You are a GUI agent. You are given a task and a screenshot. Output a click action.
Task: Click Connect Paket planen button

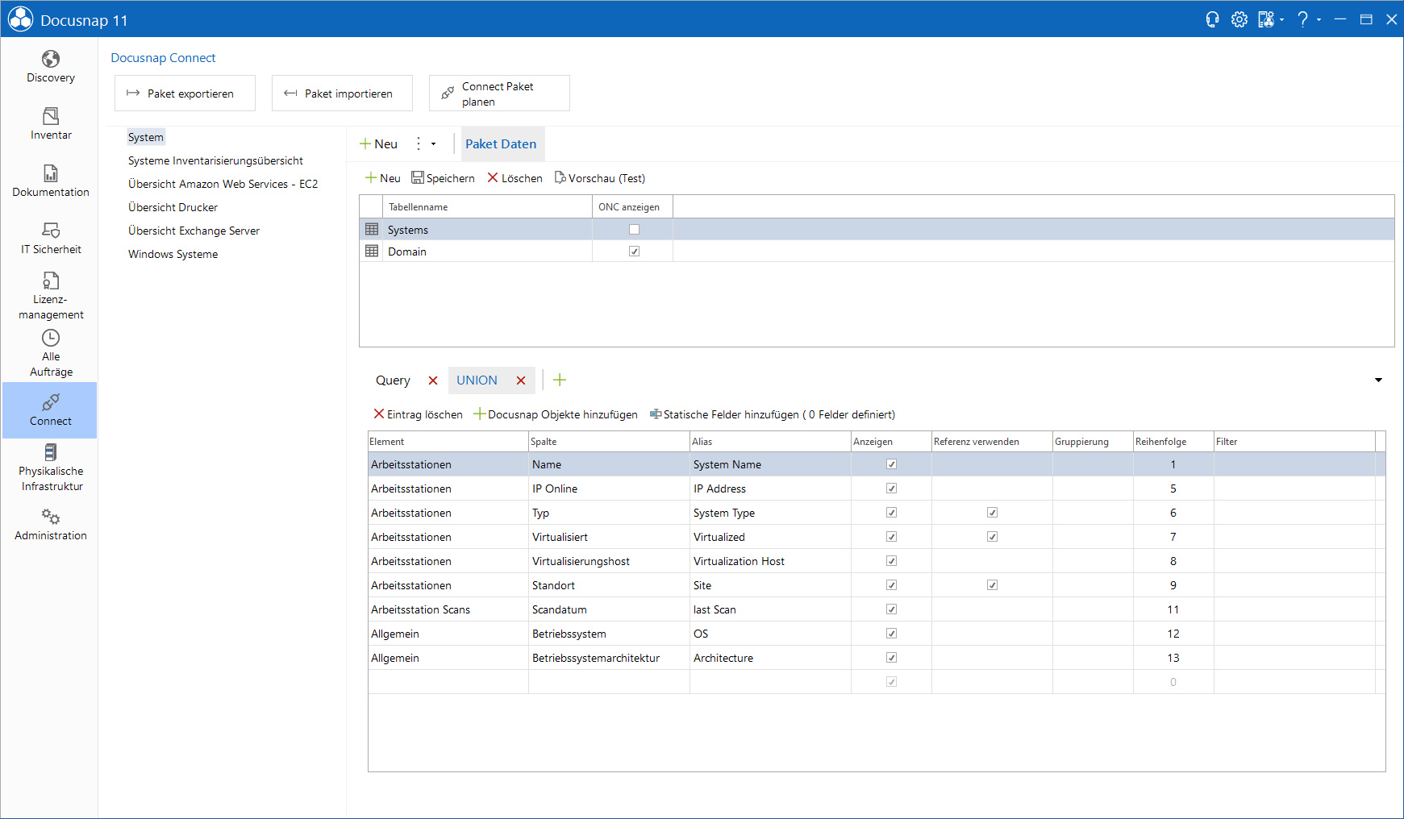tap(499, 94)
